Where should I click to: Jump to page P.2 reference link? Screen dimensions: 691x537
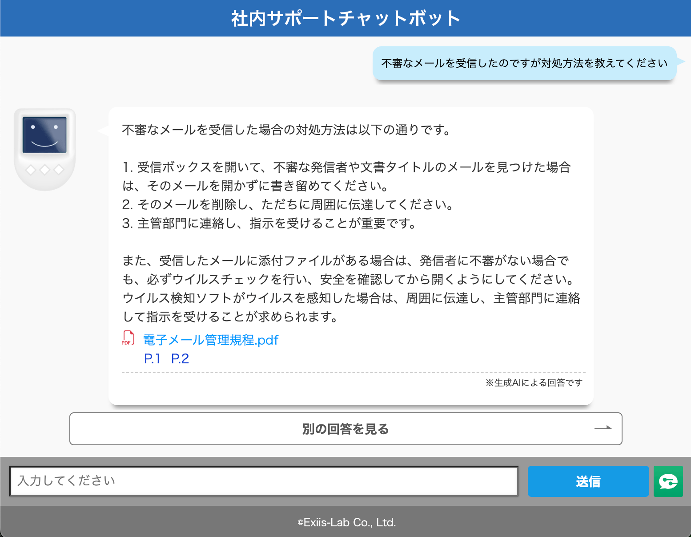180,359
